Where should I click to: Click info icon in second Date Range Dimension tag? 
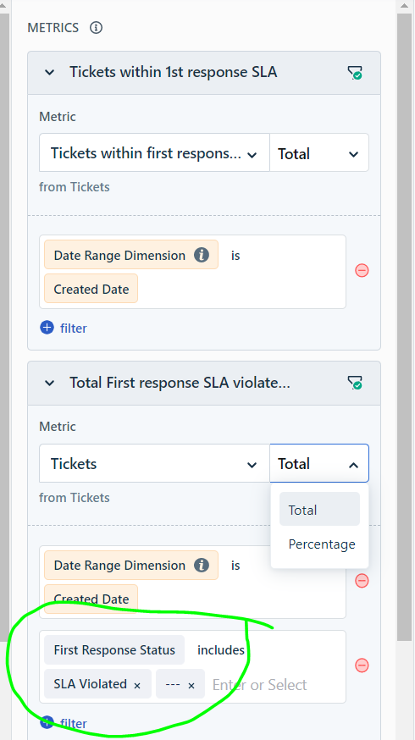click(202, 565)
